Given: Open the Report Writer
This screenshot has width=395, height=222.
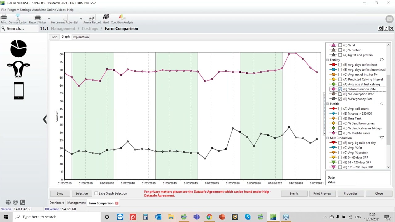Looking at the screenshot, I should (x=38, y=19).
